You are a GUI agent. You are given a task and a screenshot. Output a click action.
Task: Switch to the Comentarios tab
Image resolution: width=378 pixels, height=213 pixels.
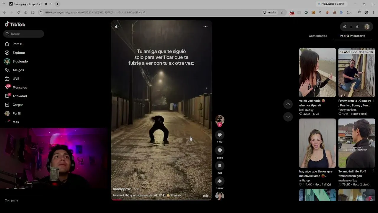pyautogui.click(x=318, y=36)
